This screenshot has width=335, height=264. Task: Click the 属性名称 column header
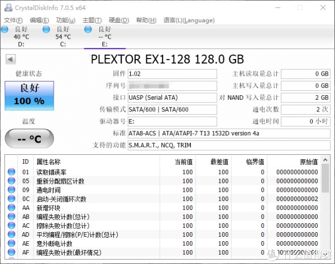97,162
